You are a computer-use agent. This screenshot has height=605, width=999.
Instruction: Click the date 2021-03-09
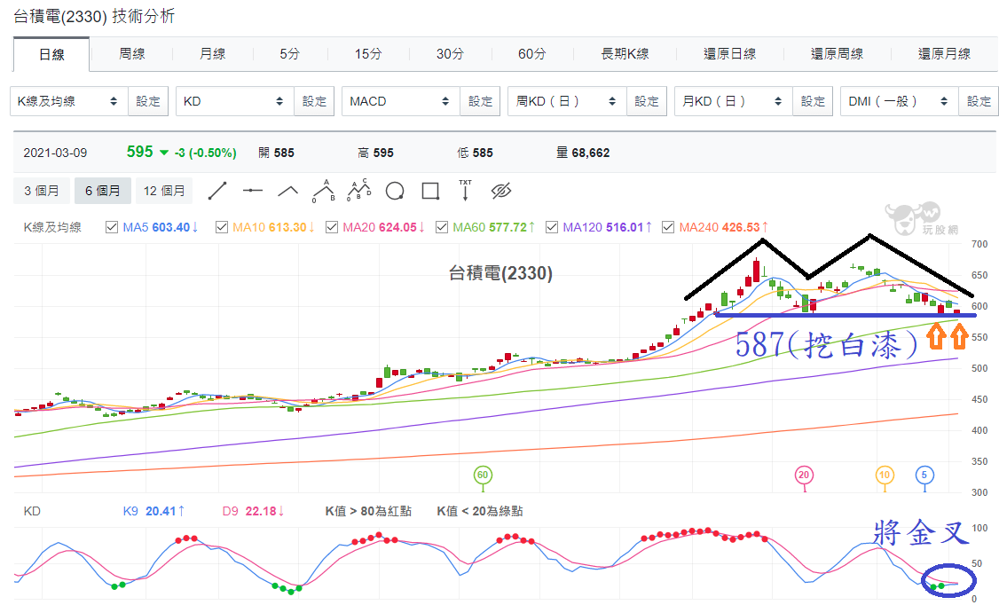tap(55, 153)
